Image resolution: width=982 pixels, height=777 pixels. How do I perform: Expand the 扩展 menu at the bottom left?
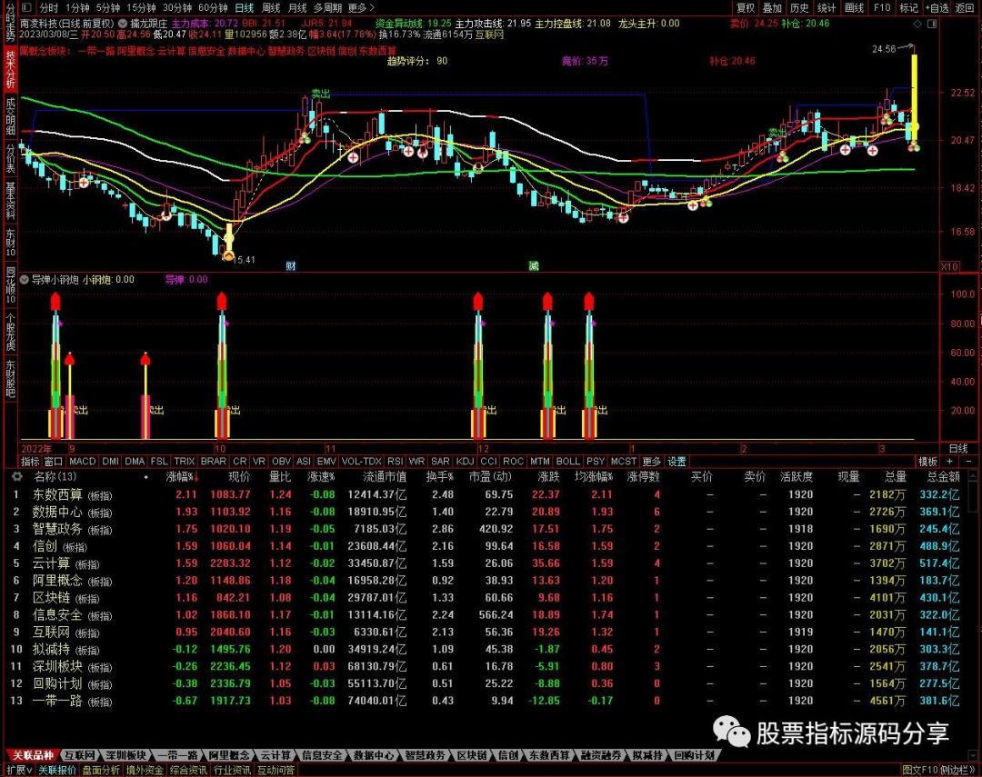pyautogui.click(x=20, y=770)
